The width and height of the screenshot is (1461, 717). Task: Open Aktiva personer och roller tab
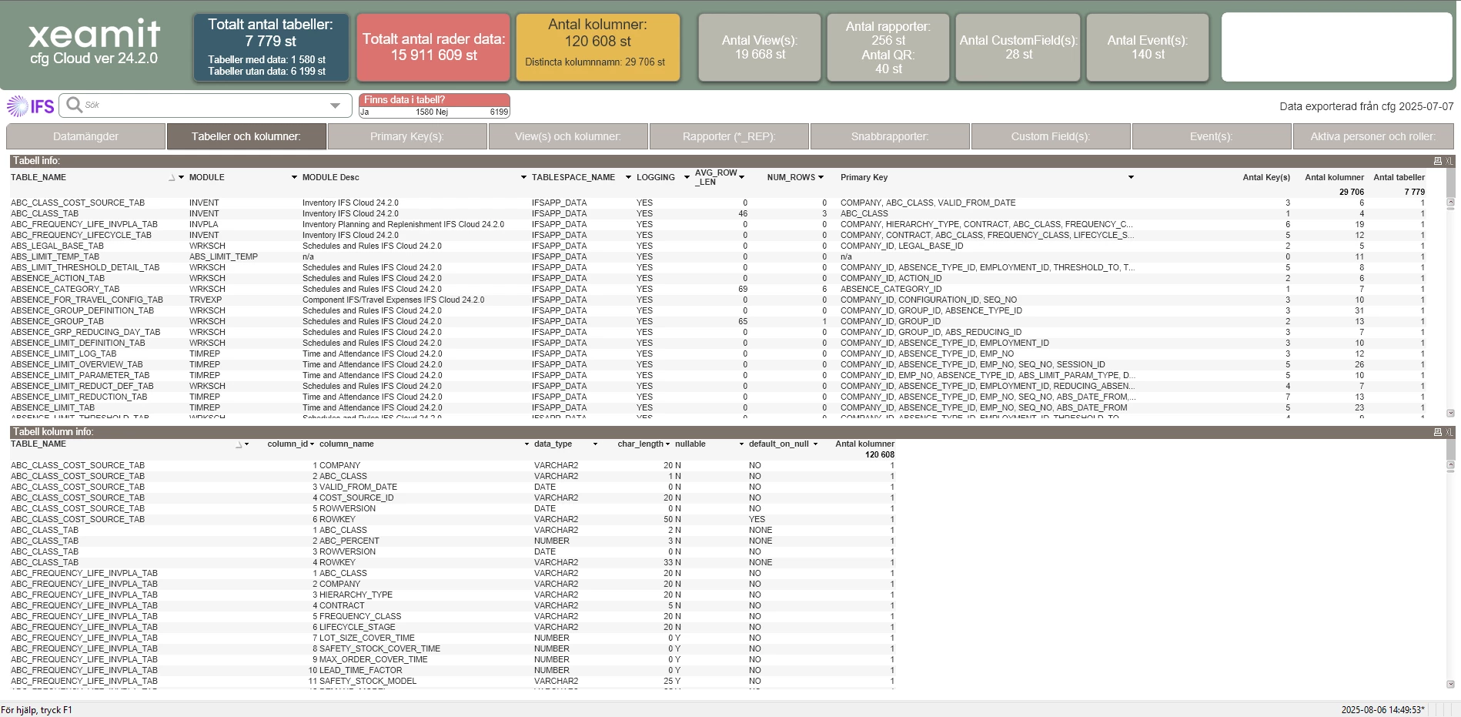[x=1373, y=136]
